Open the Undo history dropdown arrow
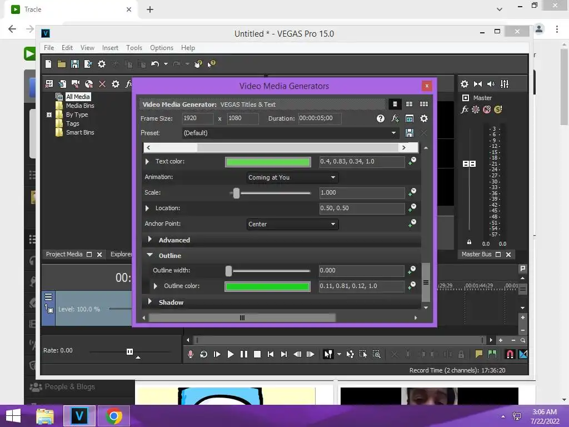Image resolution: width=569 pixels, height=427 pixels. point(166,64)
